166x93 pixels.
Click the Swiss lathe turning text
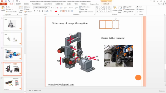click(113, 38)
